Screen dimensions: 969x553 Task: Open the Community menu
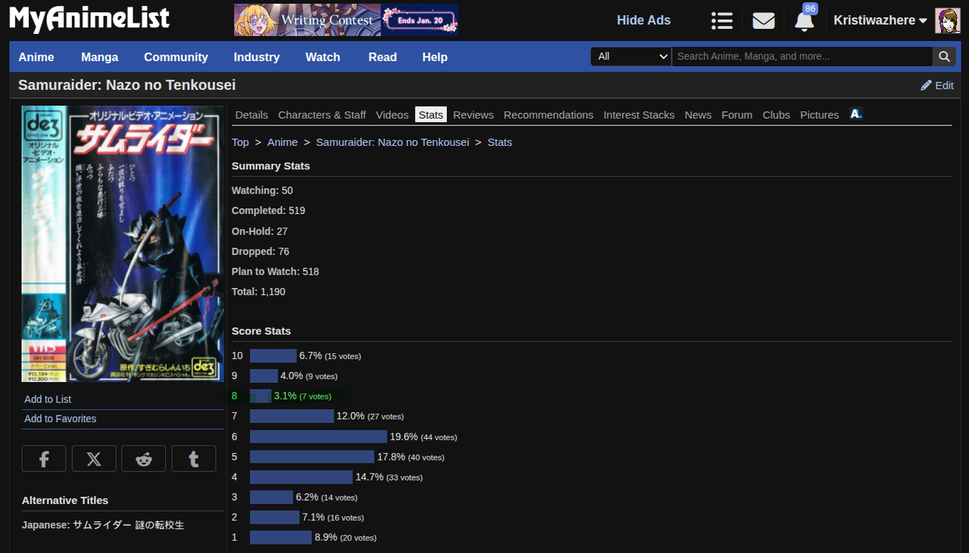point(176,57)
